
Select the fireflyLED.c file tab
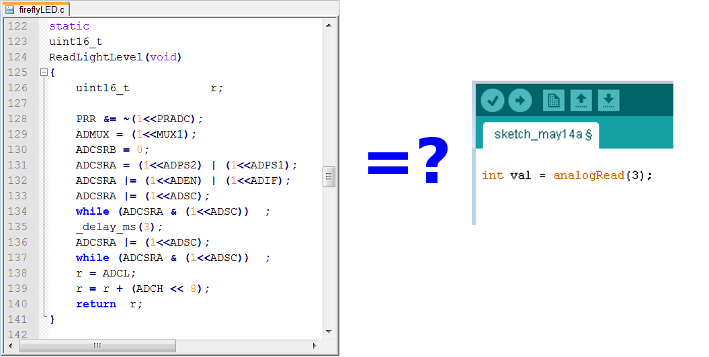[36, 9]
